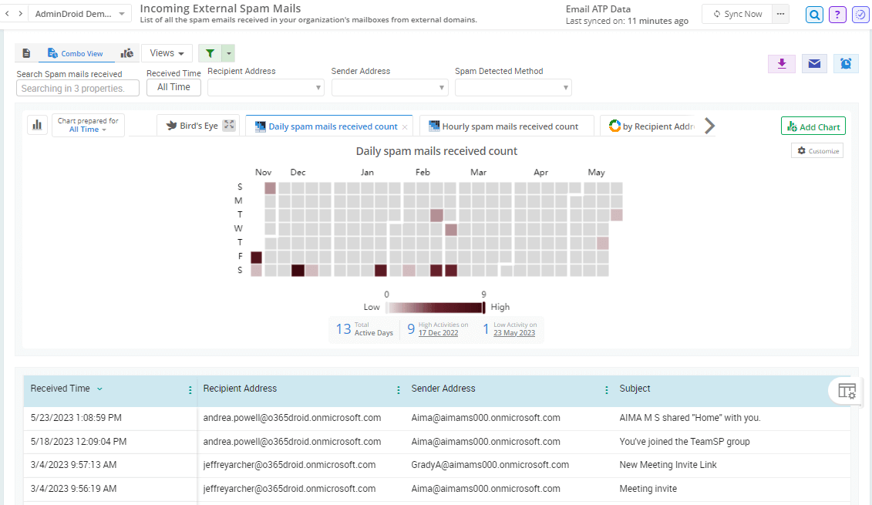872x505 pixels.
Task: Click the download export icon
Action: pyautogui.click(x=781, y=64)
